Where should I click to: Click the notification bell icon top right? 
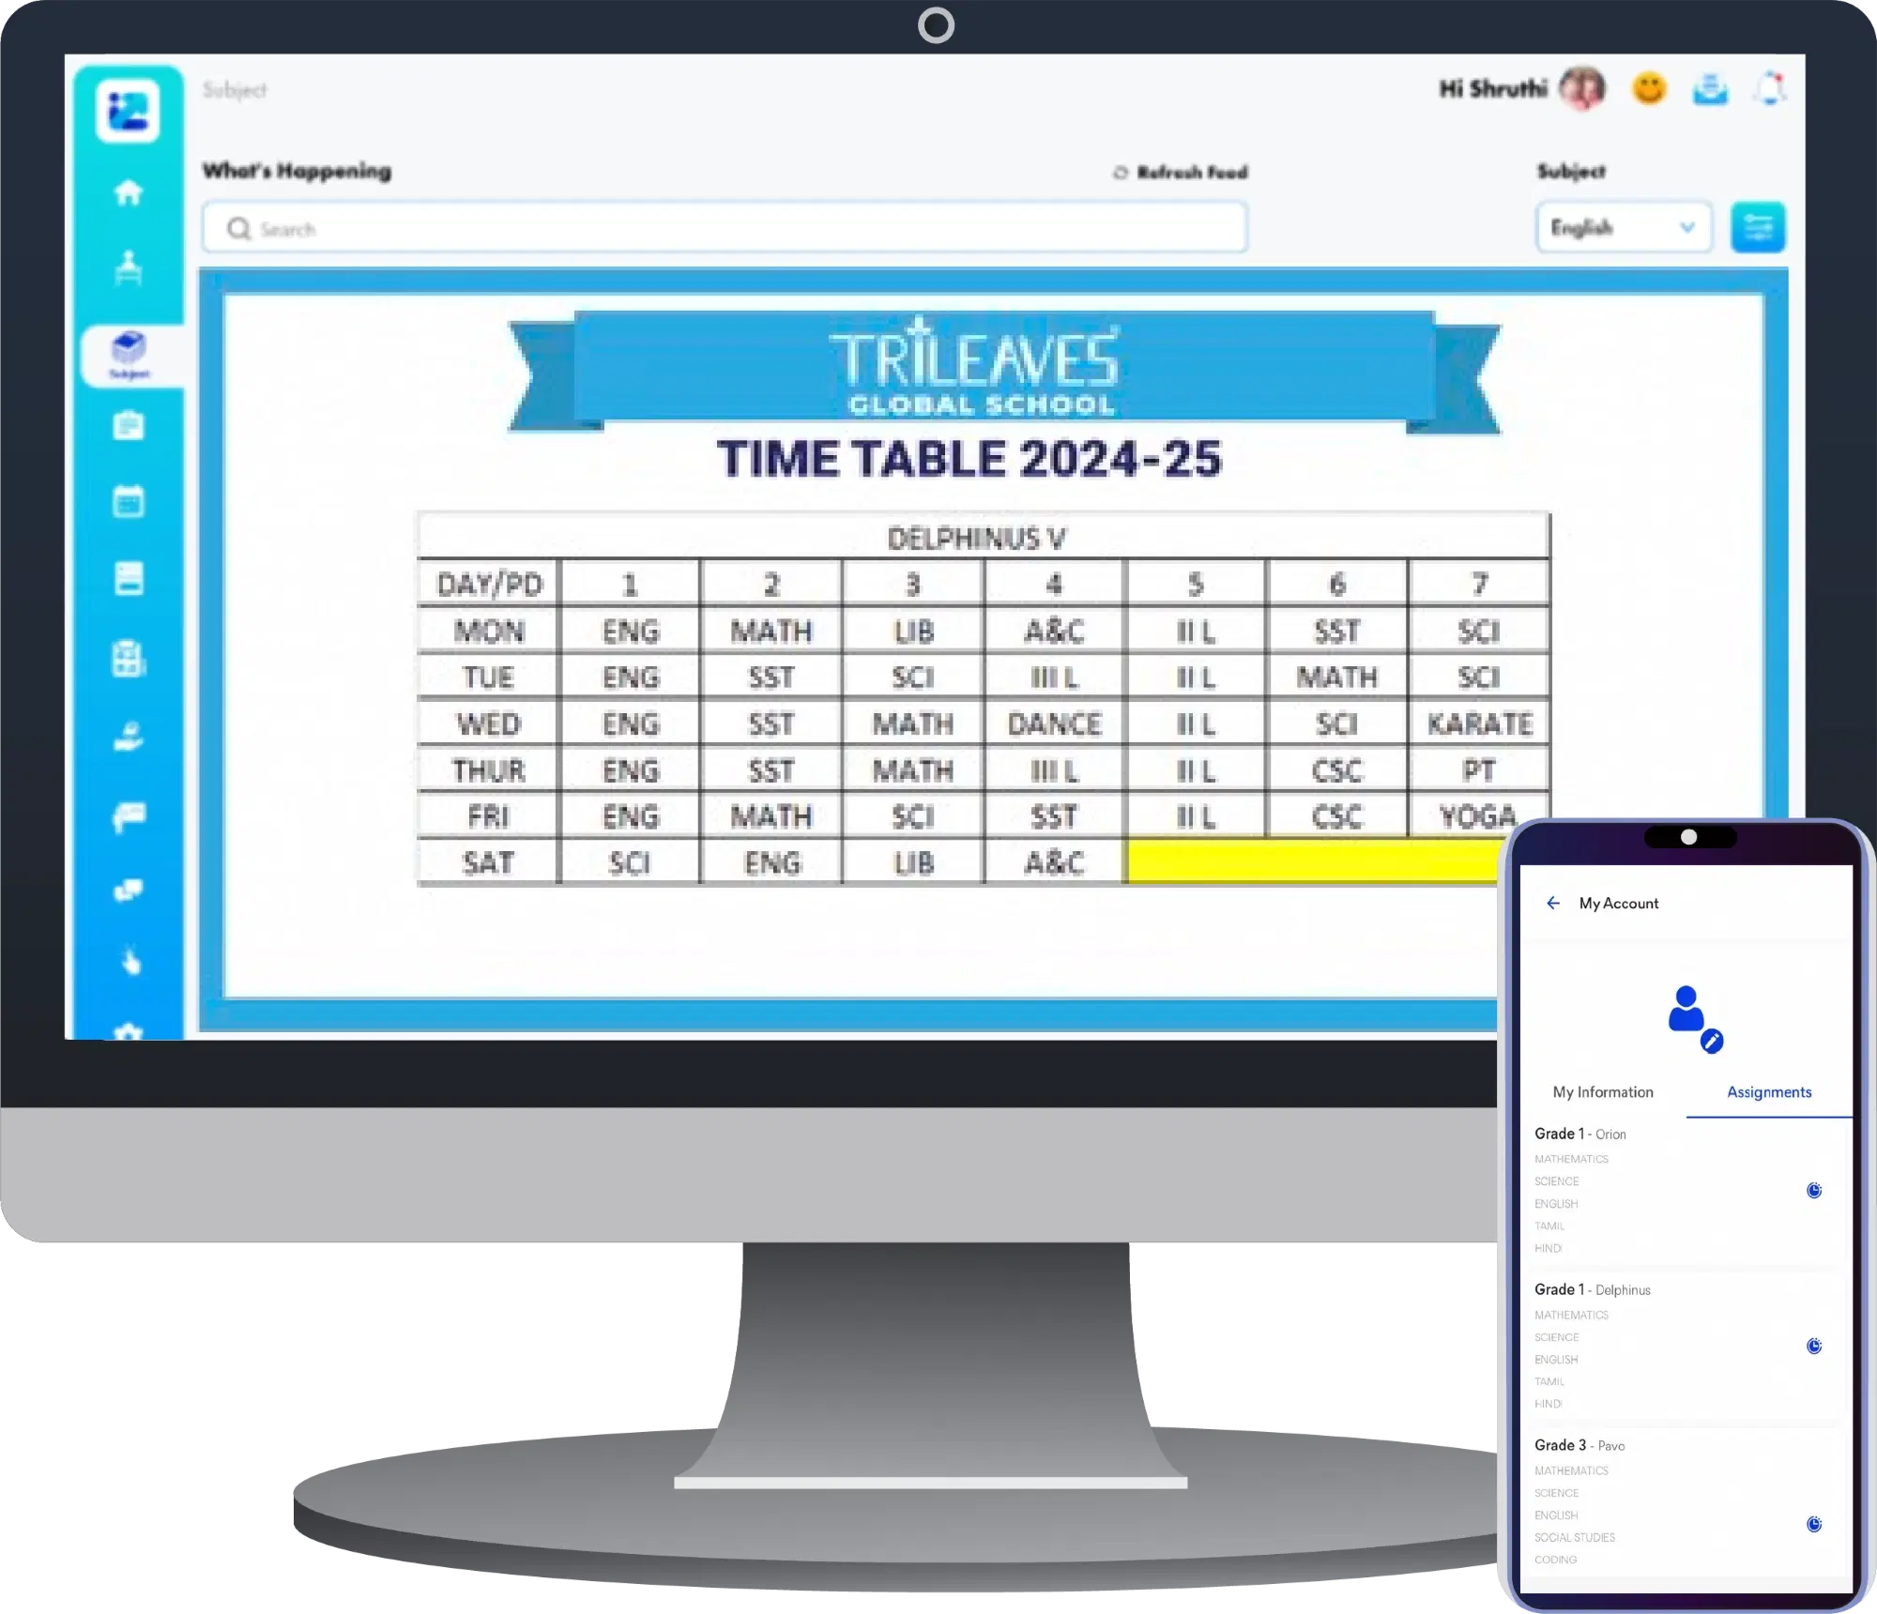[1768, 88]
